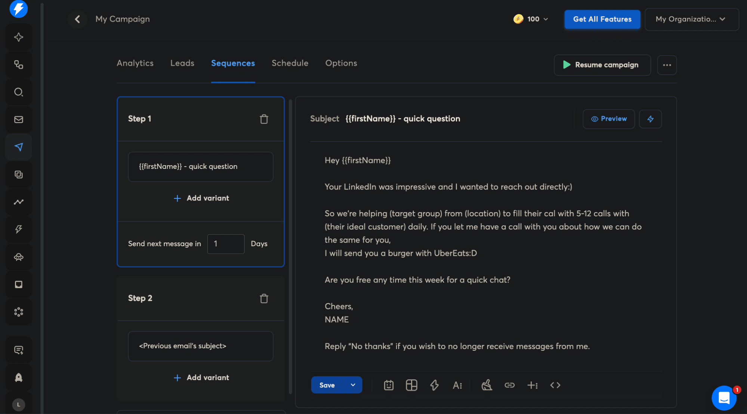Open the My Organization dropdown
Viewport: 747px width, 414px height.
click(x=691, y=19)
